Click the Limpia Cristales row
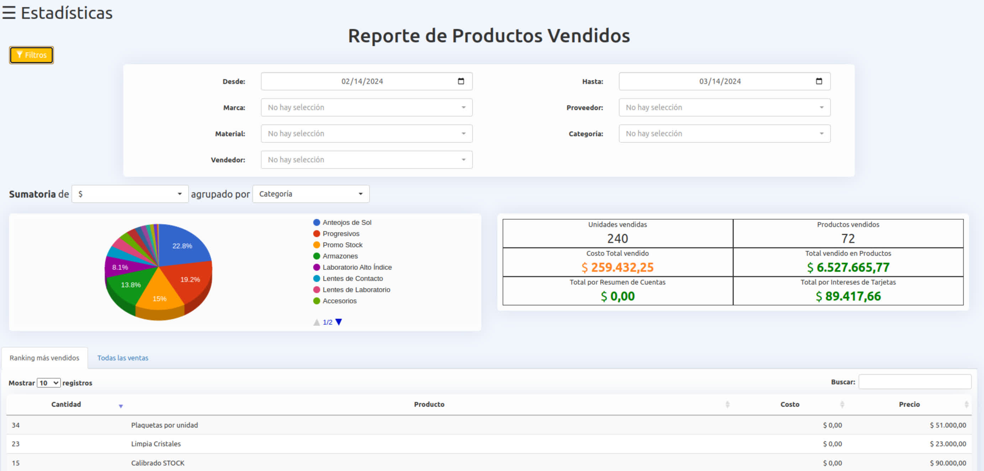984x471 pixels. point(489,444)
